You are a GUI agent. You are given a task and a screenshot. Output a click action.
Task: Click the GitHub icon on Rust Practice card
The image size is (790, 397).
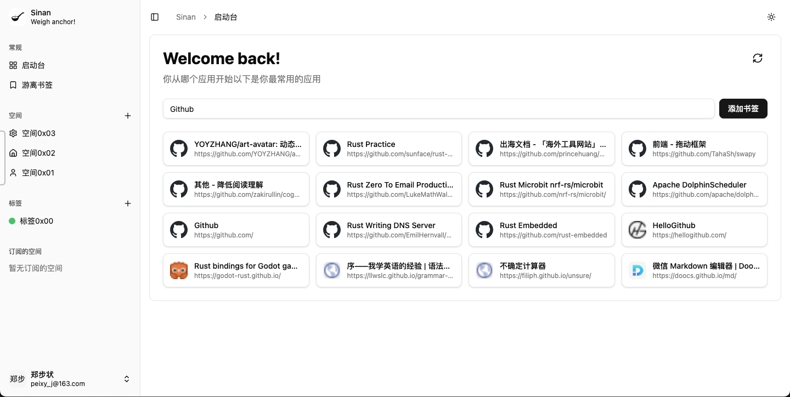click(x=332, y=149)
